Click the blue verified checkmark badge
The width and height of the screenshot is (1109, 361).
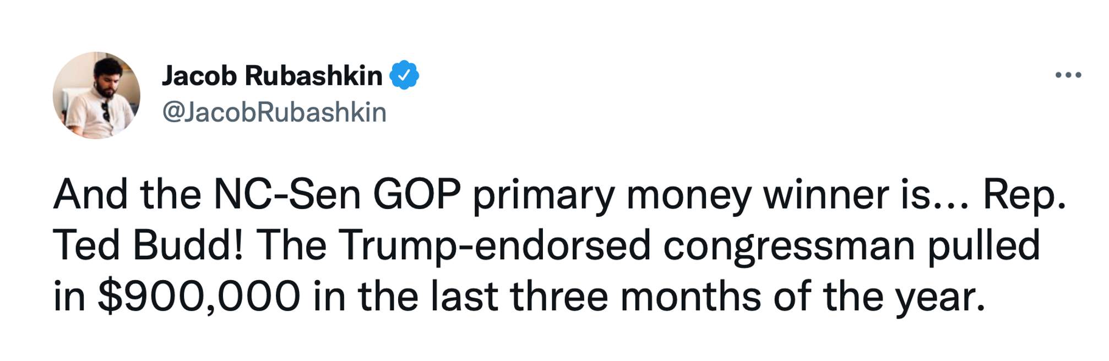[404, 75]
